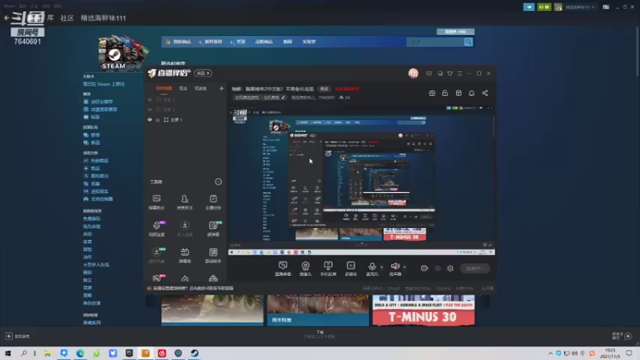
Task: Click the Steam wishlist button
Action: click(x=455, y=31)
